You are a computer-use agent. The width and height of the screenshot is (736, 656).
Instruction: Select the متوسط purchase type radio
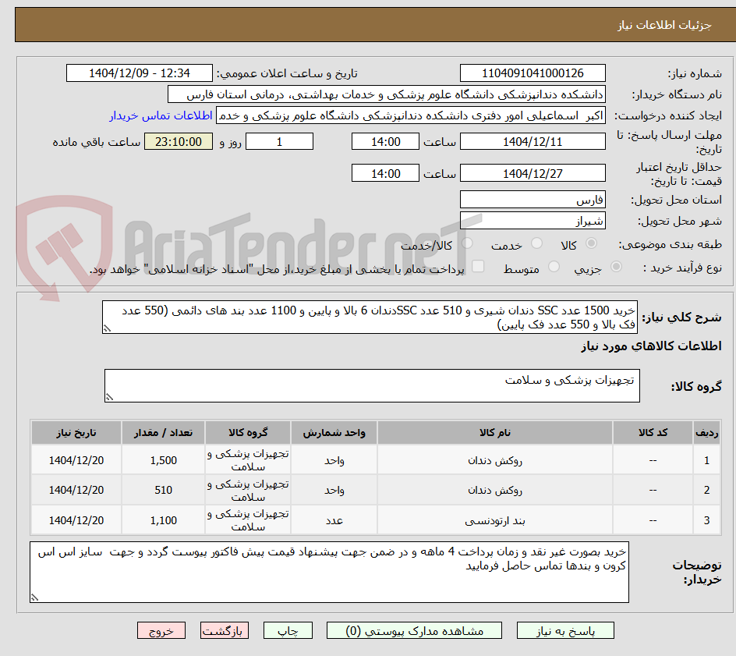pos(554,267)
